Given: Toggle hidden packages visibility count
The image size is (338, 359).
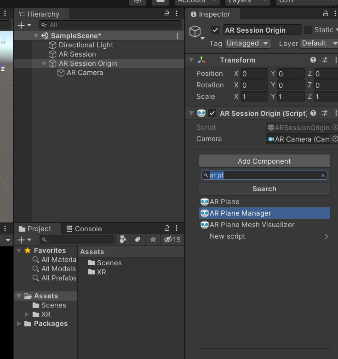Looking at the screenshot, I should (172, 239).
